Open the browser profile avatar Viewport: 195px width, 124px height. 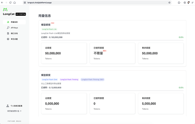point(189,3)
